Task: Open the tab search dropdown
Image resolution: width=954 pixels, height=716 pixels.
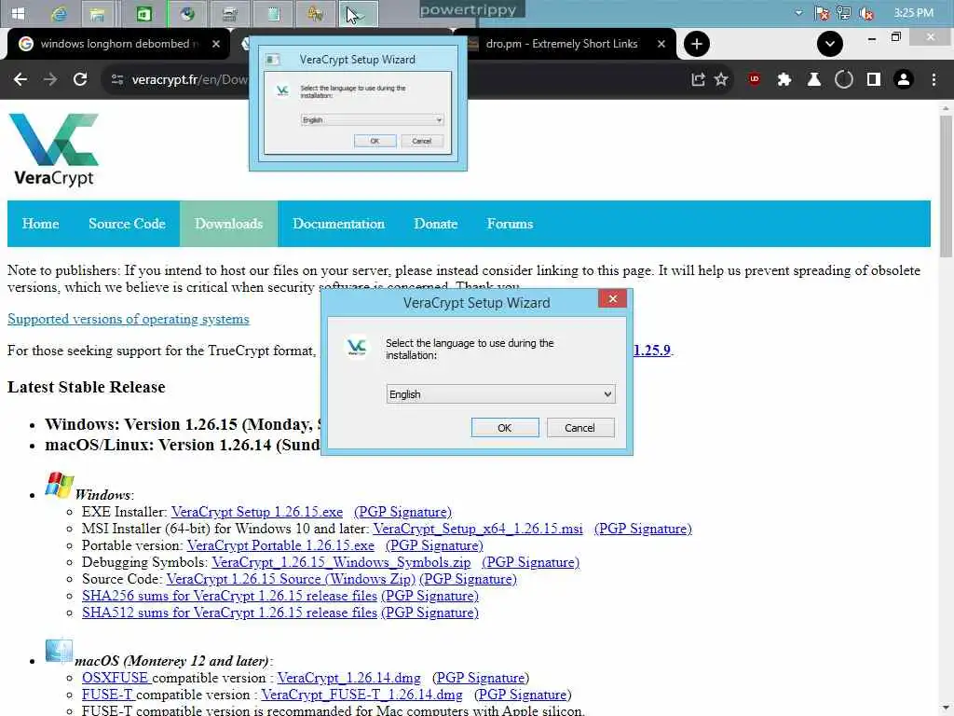Action: (830, 44)
